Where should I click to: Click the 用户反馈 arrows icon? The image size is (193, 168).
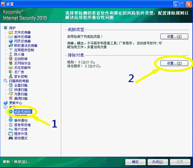pos(11,129)
